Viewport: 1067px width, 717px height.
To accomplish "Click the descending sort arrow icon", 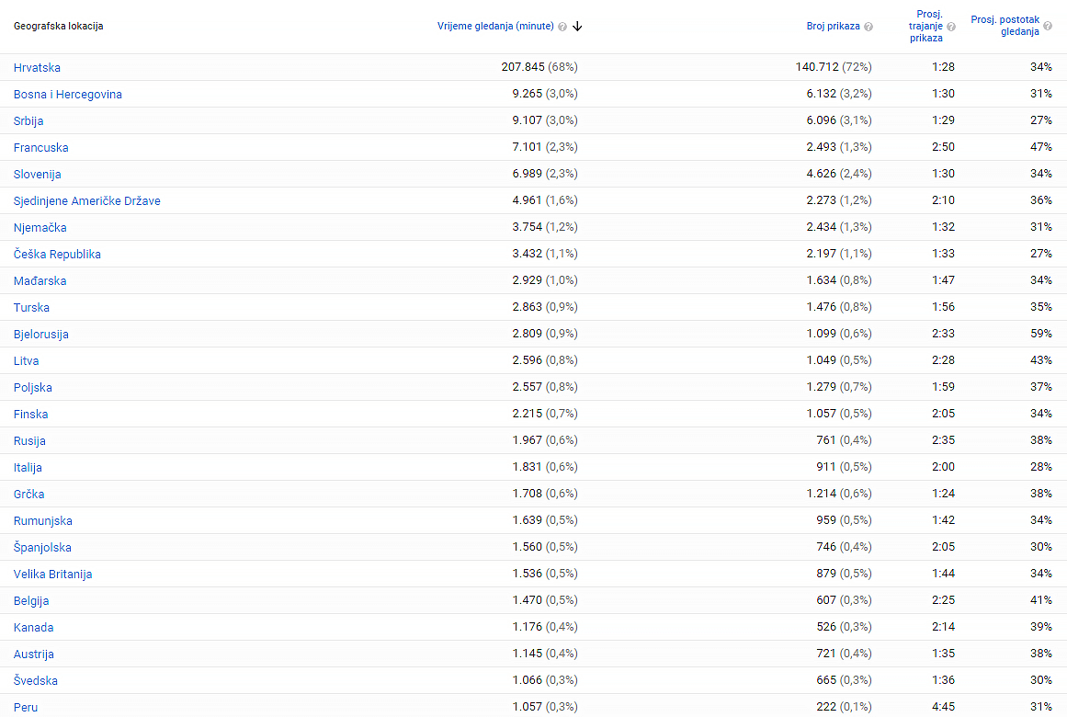I will coord(577,27).
